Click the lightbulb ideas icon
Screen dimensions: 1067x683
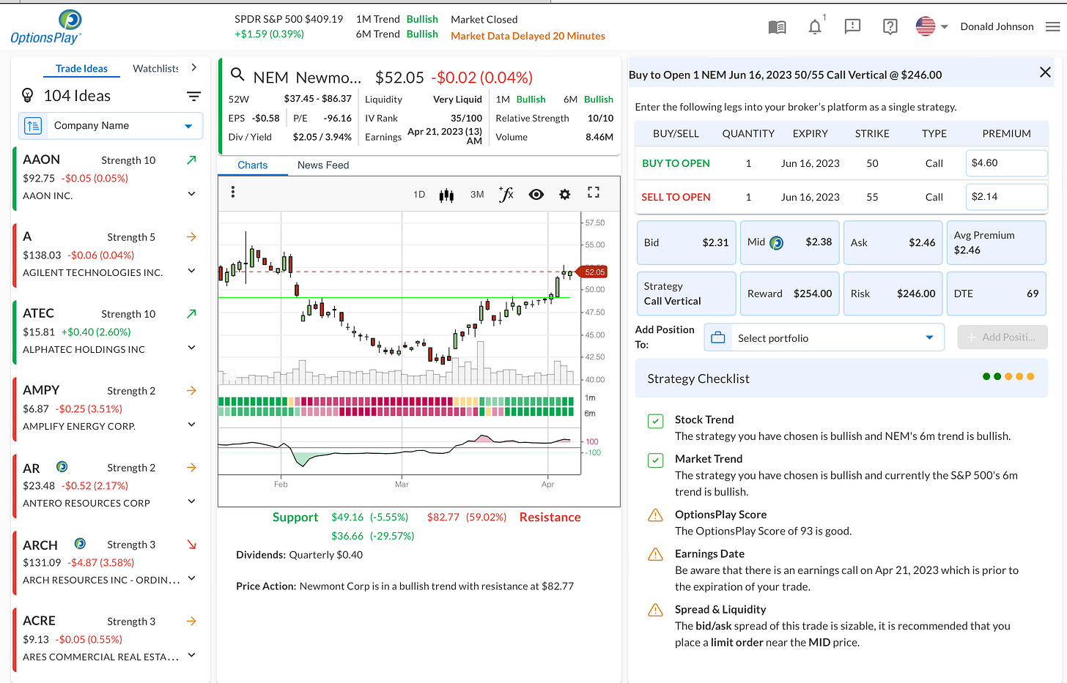(x=28, y=95)
